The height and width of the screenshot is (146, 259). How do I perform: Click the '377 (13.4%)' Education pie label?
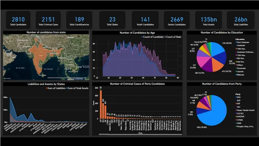tap(193, 67)
